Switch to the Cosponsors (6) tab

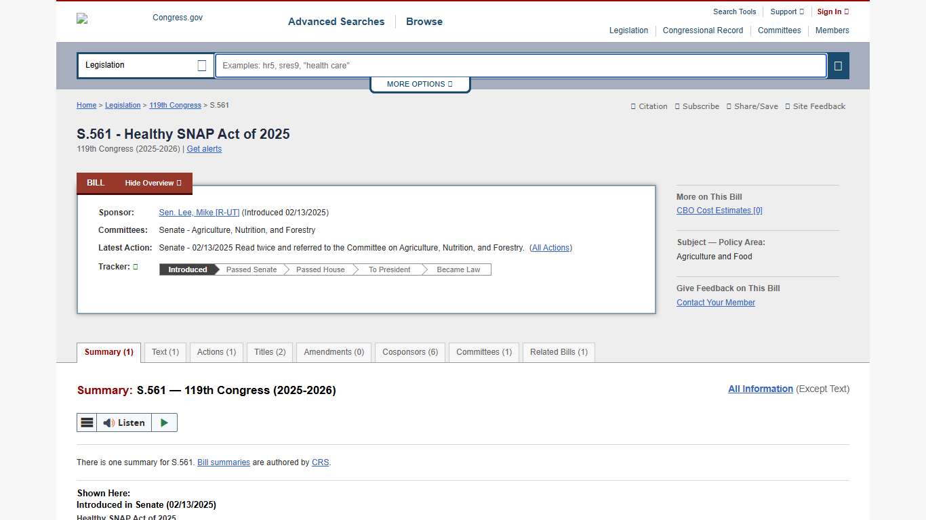(409, 352)
